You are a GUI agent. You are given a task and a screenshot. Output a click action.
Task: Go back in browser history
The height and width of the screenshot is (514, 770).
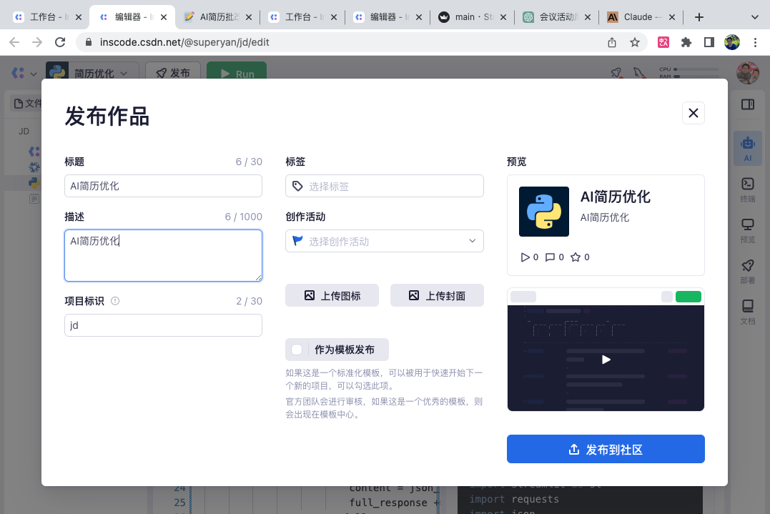14,42
